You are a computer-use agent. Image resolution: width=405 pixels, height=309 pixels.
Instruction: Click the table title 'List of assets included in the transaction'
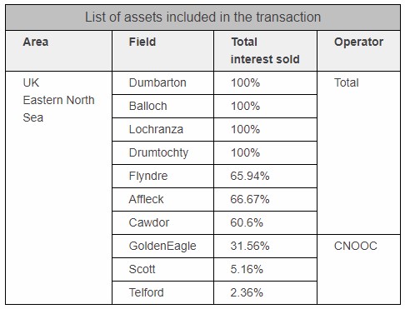pos(202,17)
